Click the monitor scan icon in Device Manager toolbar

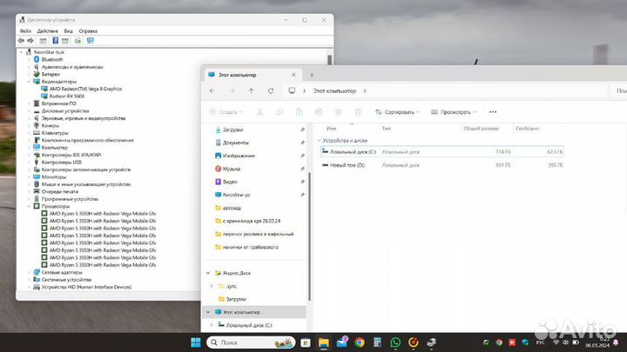[x=91, y=41]
